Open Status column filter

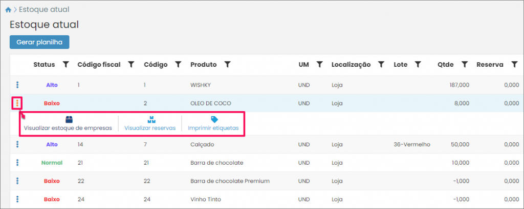(x=65, y=65)
